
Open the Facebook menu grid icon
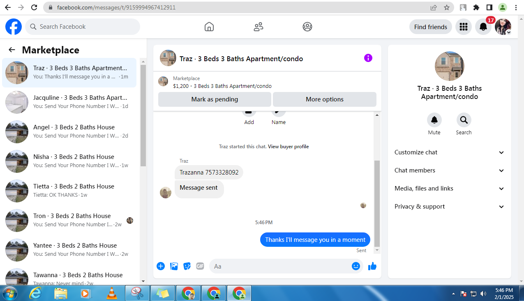point(464,27)
